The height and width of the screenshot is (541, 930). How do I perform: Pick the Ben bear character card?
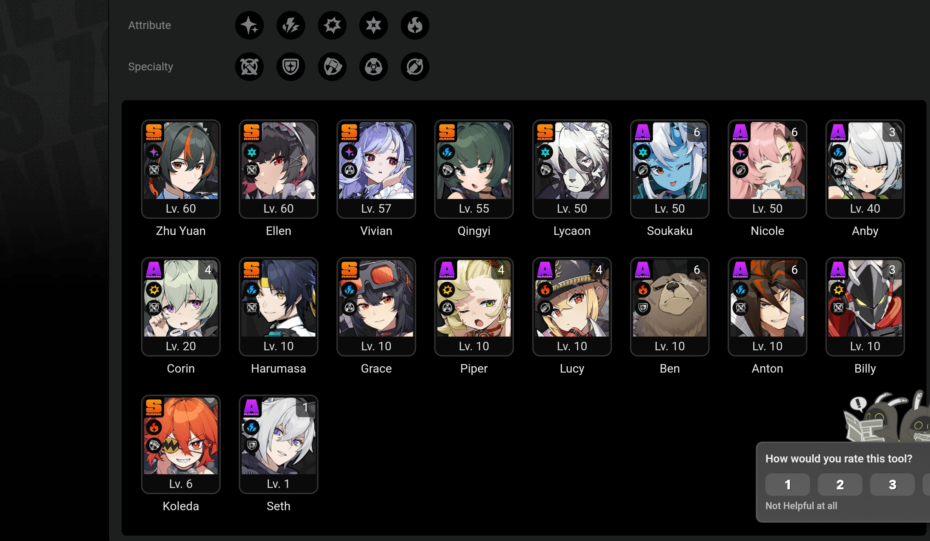click(x=669, y=306)
